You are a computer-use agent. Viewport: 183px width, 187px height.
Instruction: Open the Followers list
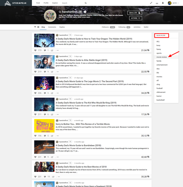(x=108, y=27)
